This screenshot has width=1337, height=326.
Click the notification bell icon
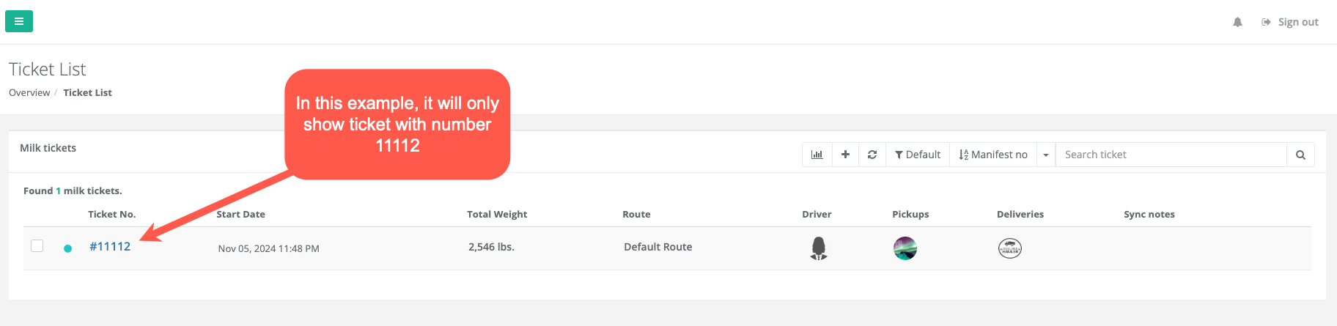click(x=1237, y=22)
